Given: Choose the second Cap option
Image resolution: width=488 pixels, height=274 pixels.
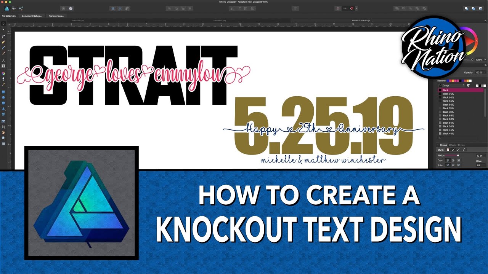Looking at the screenshot, I should [453, 160].
